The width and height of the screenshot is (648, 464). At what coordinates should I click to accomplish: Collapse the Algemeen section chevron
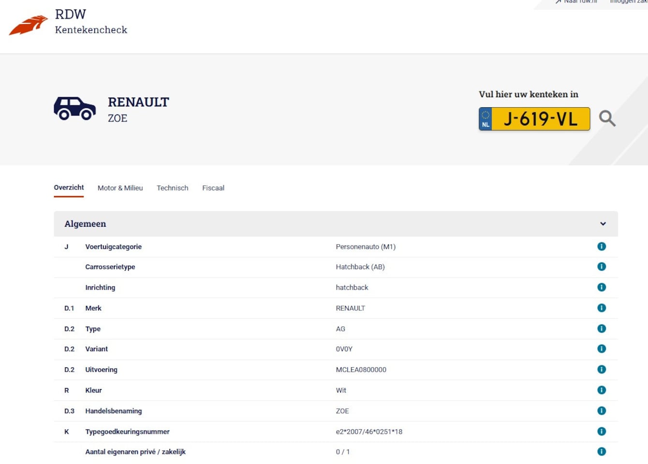coord(603,224)
